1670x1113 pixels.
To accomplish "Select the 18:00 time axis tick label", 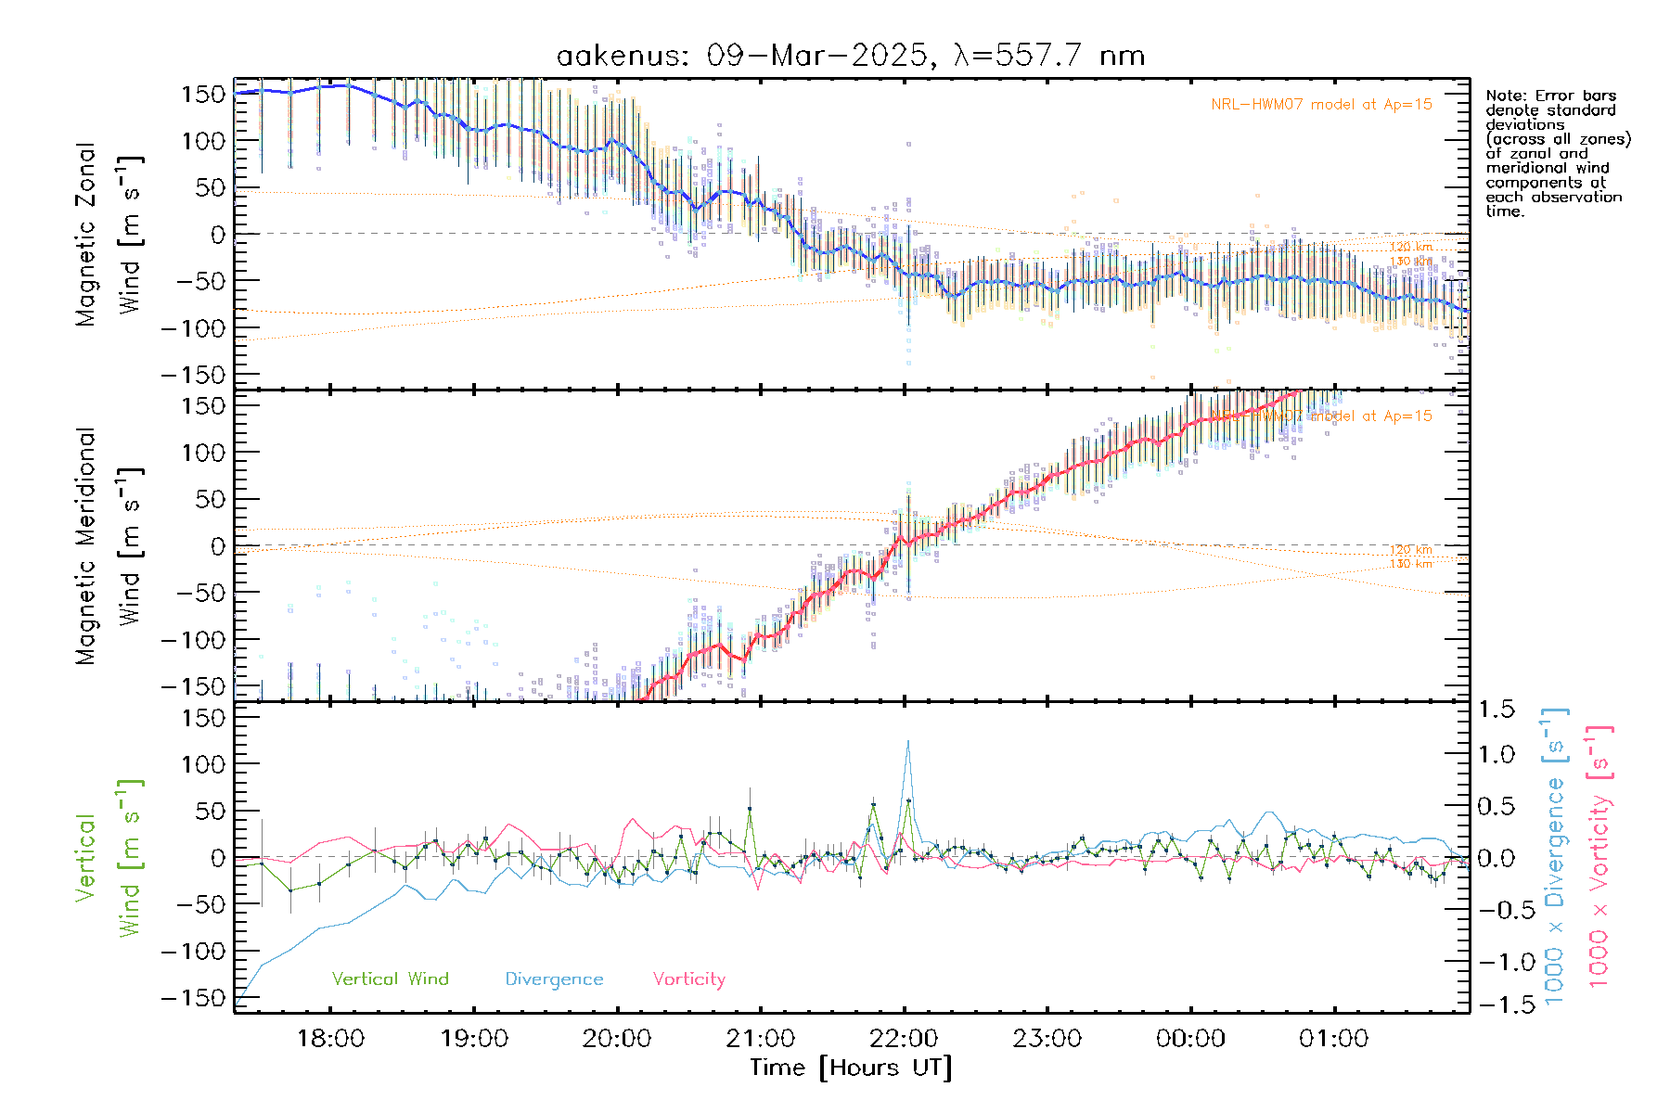I will [x=330, y=1039].
